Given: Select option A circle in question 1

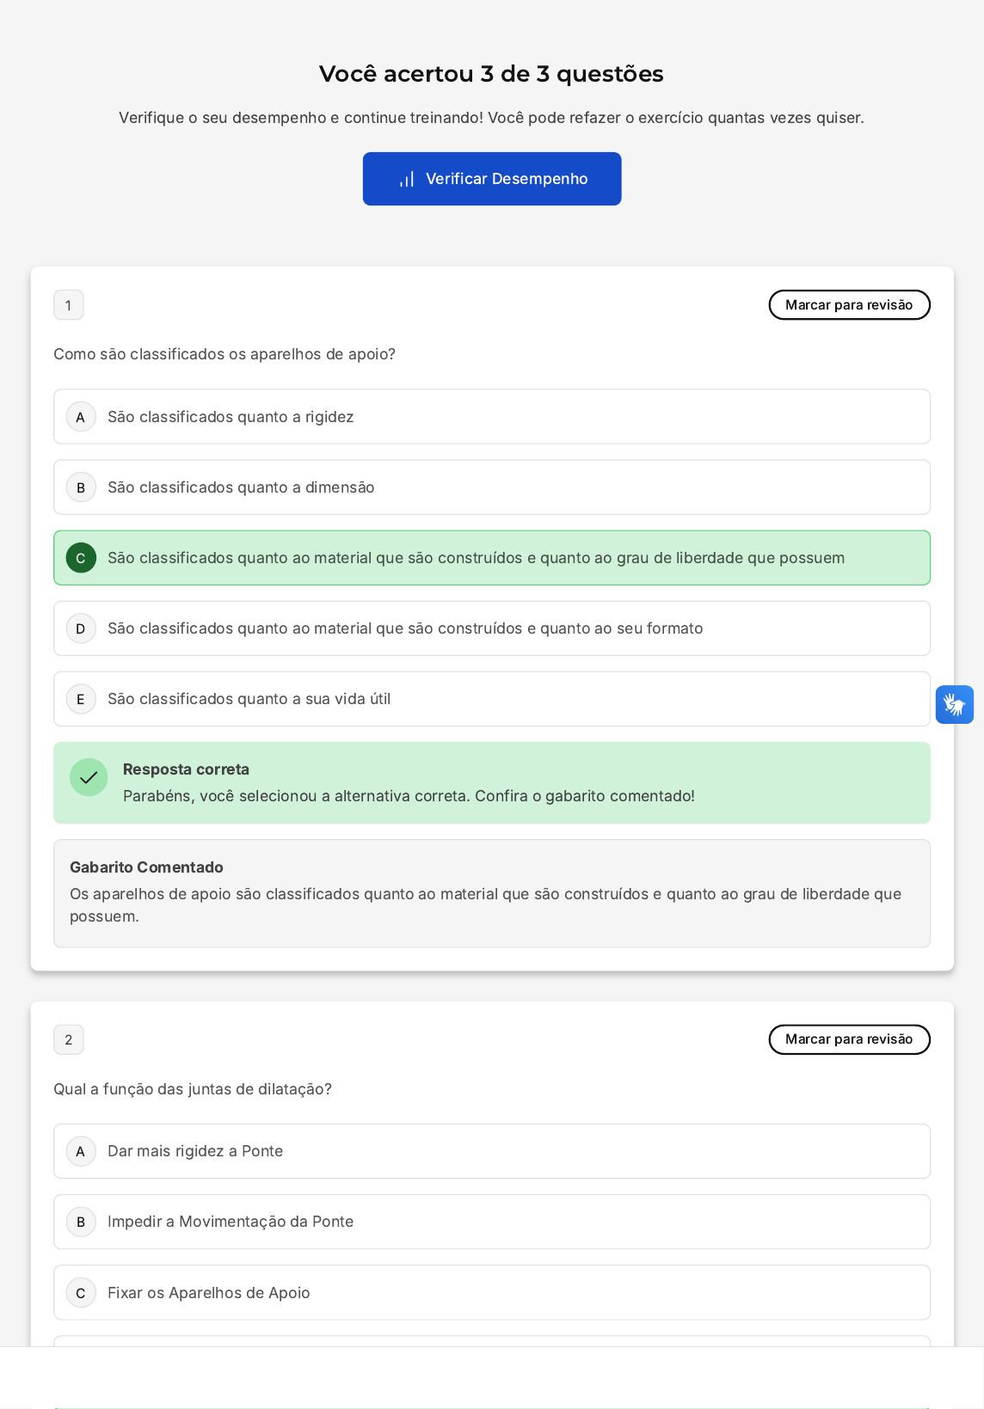Looking at the screenshot, I should point(81,417).
